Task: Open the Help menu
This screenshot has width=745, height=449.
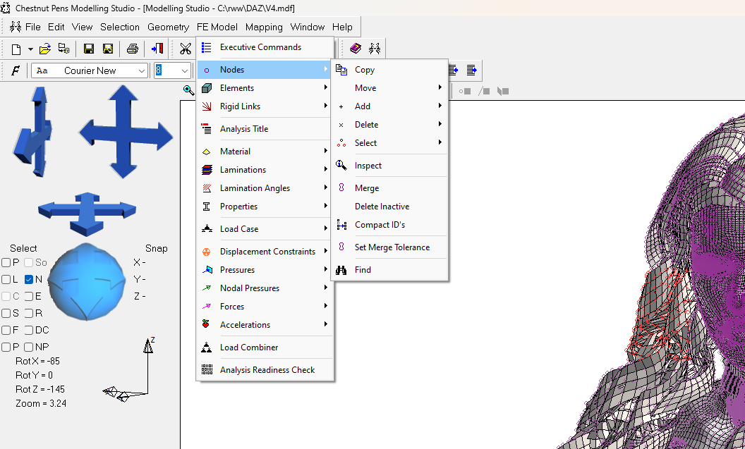Action: [x=342, y=27]
